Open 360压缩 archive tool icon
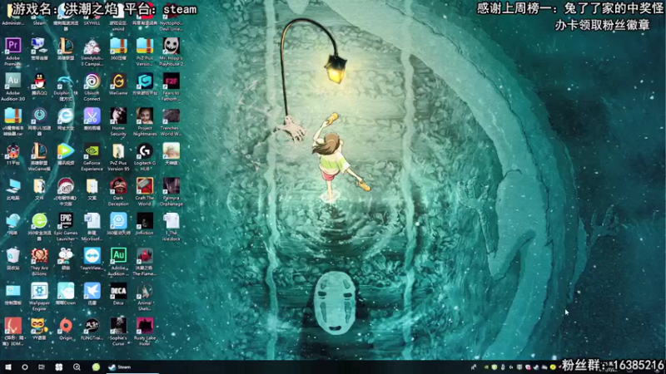Image resolution: width=666 pixels, height=374 pixels. coord(118,49)
